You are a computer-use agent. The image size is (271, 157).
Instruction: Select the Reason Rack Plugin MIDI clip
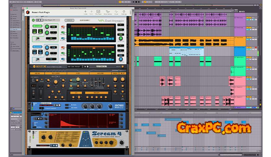[186, 51]
